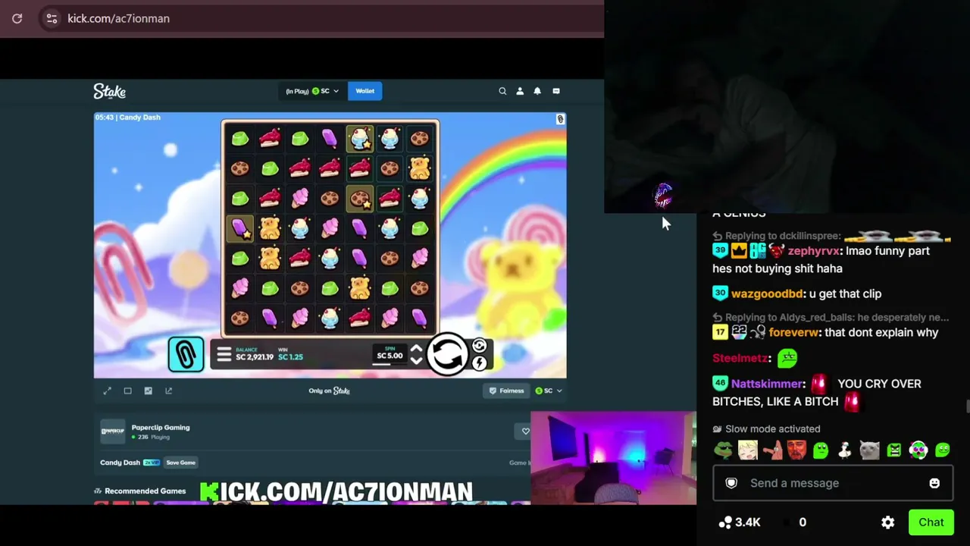
Task: Insert the bearded red-face emote
Action: 796,451
